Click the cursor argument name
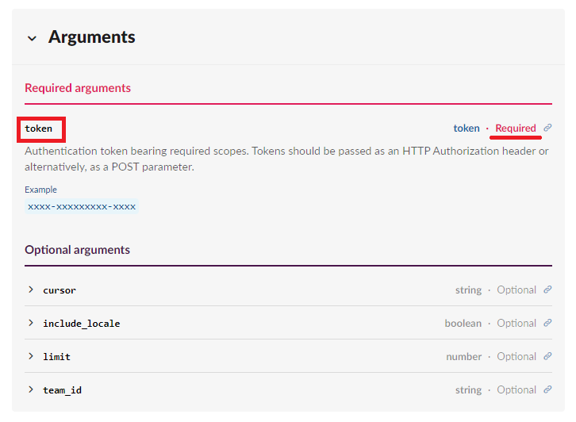This screenshot has height=422, width=576. tap(60, 290)
